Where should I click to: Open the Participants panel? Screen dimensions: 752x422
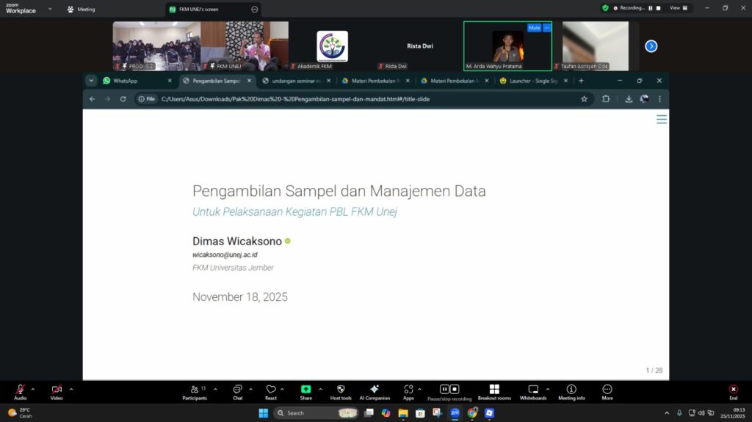pyautogui.click(x=194, y=390)
